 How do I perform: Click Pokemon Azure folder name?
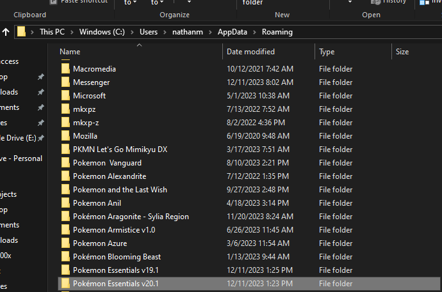(x=100, y=243)
